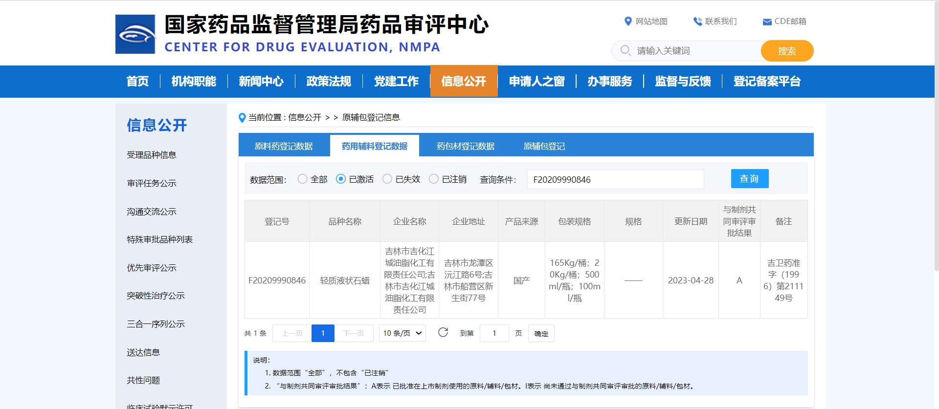Screen dimensions: 939x409
Task: Open 突破性治疗公示 in the sidebar
Action: 156,296
